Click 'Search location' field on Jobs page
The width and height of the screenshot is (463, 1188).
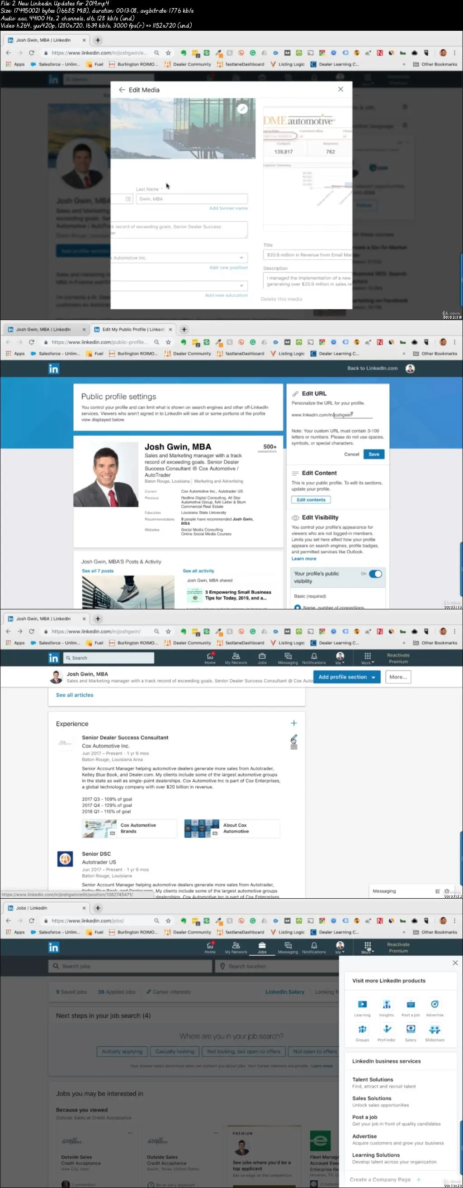[276, 966]
